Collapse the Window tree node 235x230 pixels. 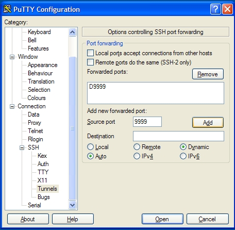(12, 57)
